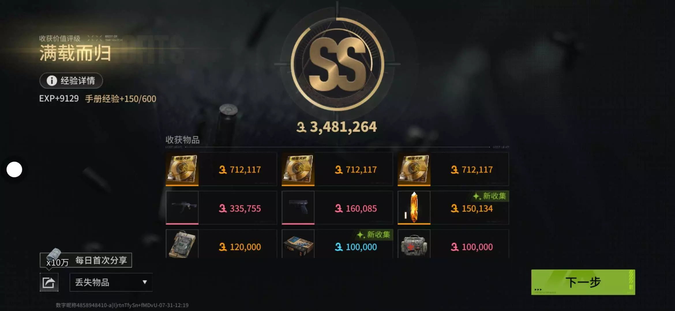675x311 pixels.
Task: Click the rifle item icon worth 335,755
Action: pos(182,208)
